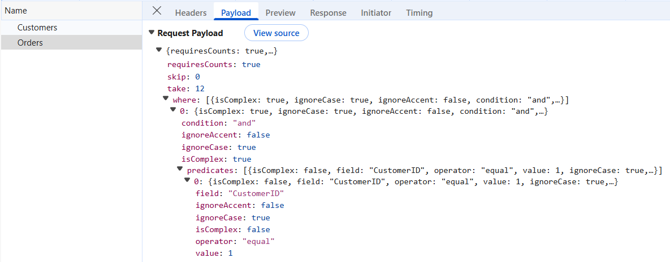Image resolution: width=670 pixels, height=262 pixels.
Task: Select the Payload tab
Action: coord(236,13)
